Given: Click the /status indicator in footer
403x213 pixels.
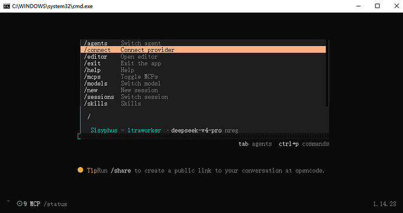Looking at the screenshot, I should tap(55, 204).
